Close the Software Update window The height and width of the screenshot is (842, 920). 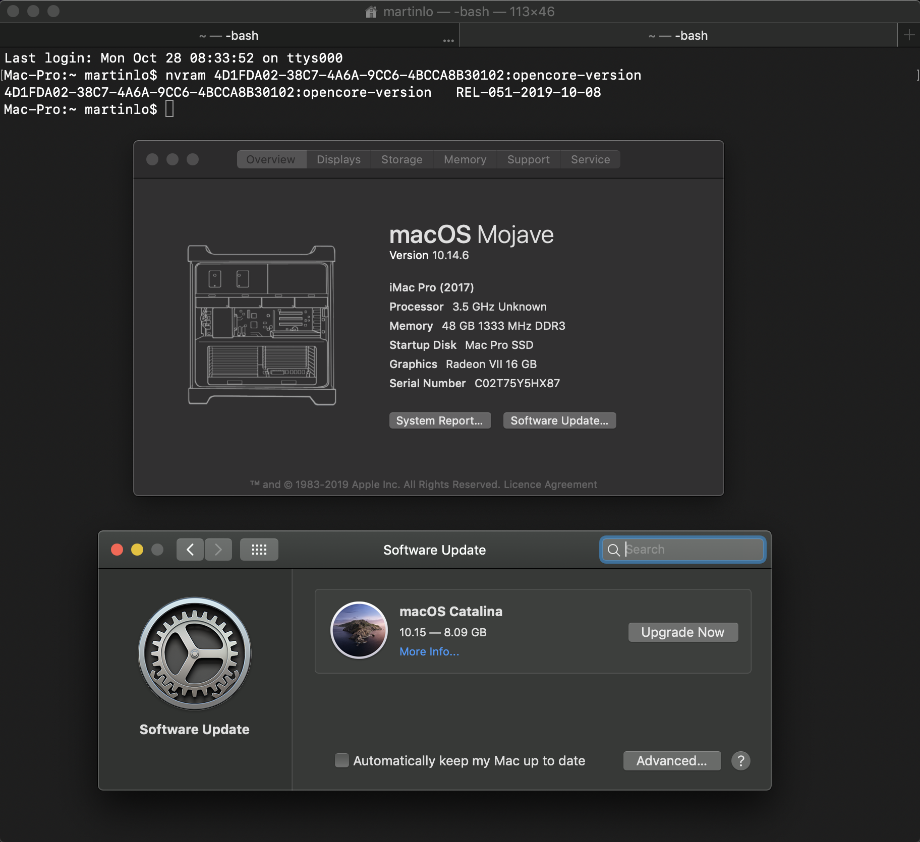(117, 550)
